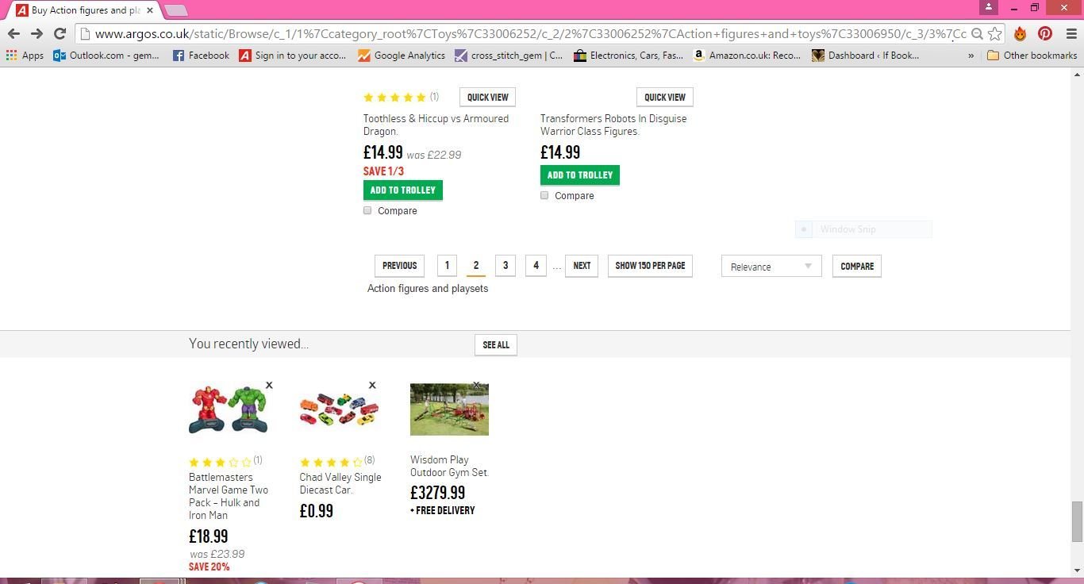Open Chad Valley Single Diecast Car link
The width and height of the screenshot is (1084, 584).
pyautogui.click(x=340, y=483)
